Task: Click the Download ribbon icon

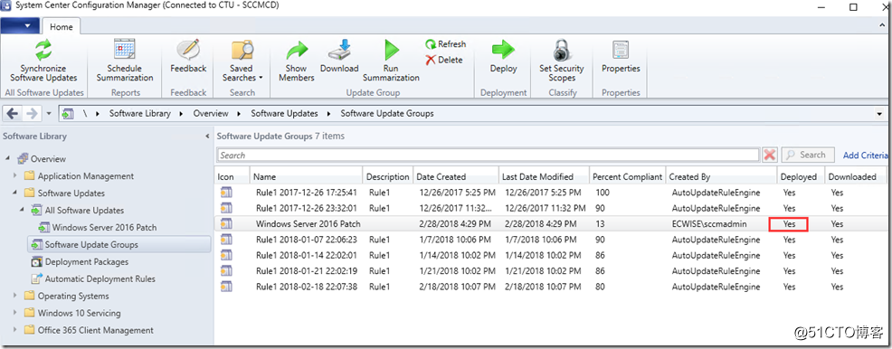Action: [339, 50]
